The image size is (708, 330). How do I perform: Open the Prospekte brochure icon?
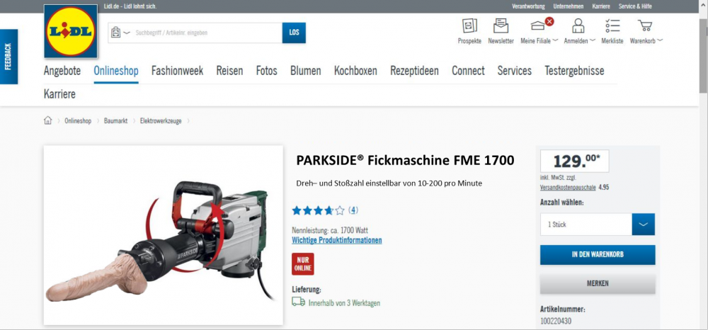tap(469, 27)
